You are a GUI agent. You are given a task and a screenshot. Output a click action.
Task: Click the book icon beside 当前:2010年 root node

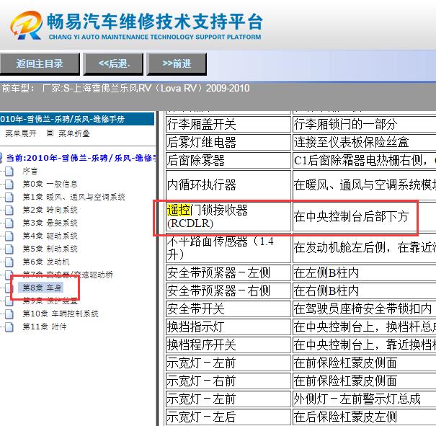[1, 158]
